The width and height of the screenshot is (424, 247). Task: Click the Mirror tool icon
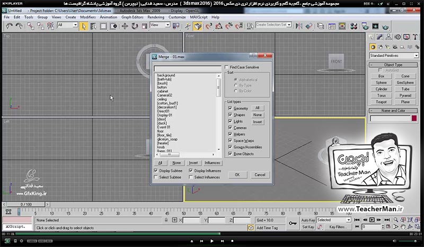tap(299, 26)
